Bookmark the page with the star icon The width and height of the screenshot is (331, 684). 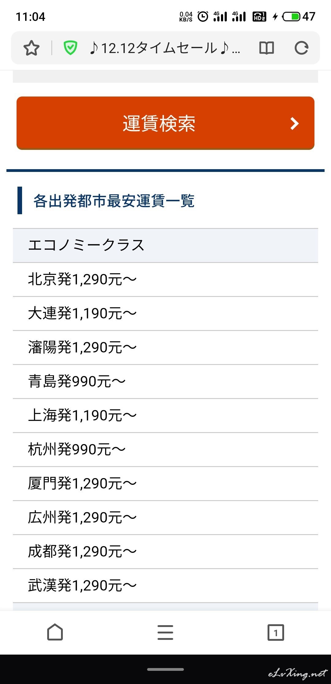coord(31,48)
